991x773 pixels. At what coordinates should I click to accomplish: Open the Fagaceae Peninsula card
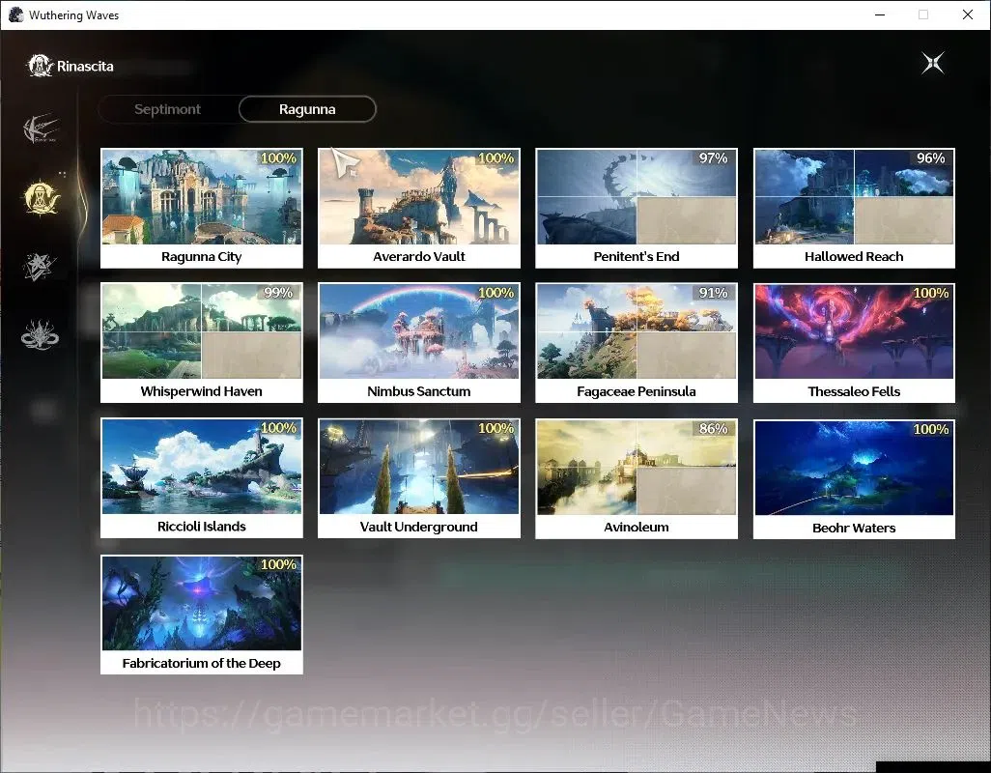pyautogui.click(x=637, y=343)
